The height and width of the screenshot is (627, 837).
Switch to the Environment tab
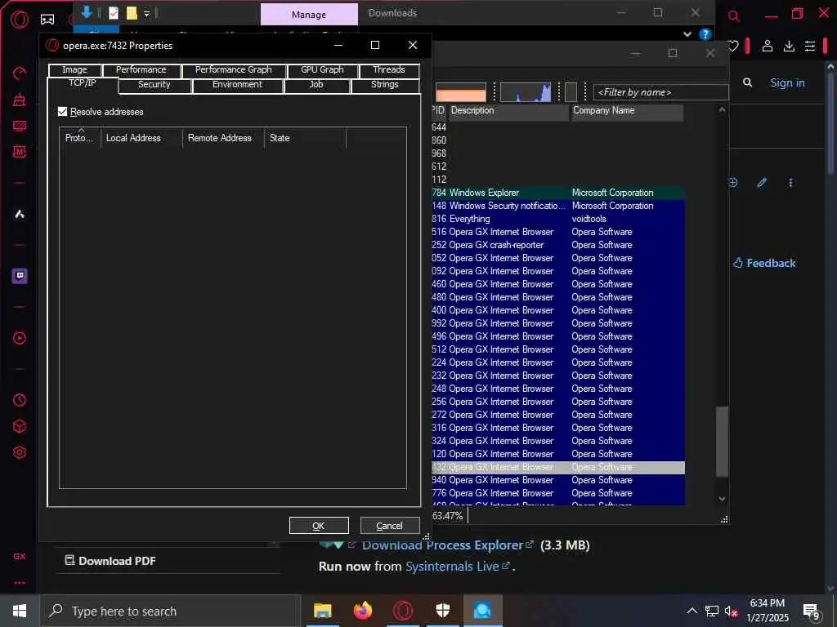(x=237, y=85)
